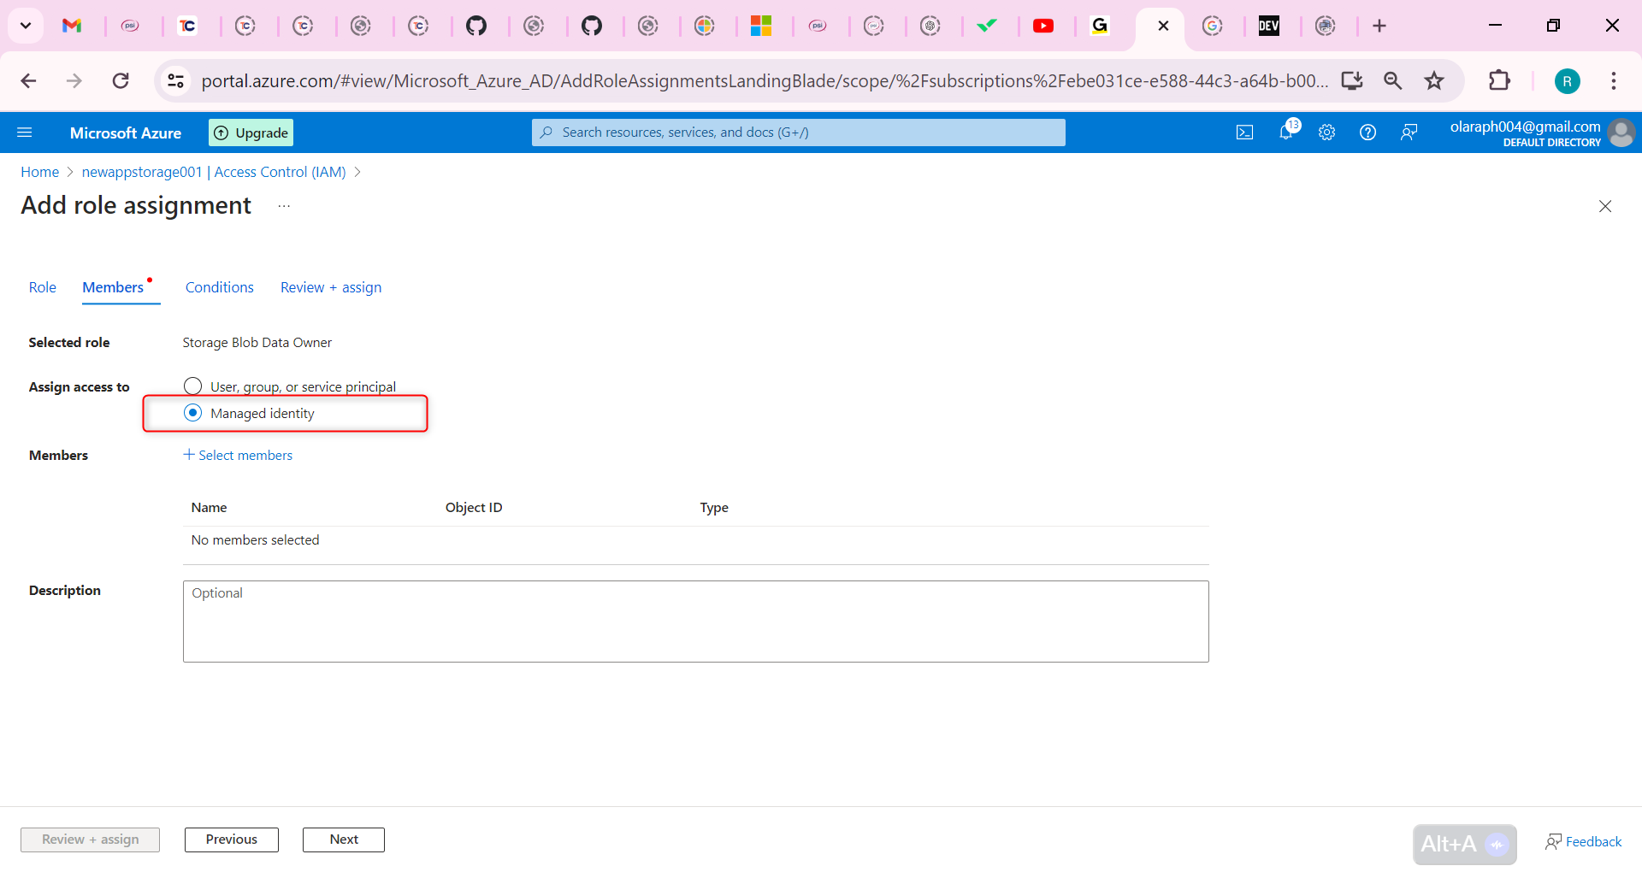Open the Azure portal hamburger menu
This screenshot has height=872, width=1642.
pos(26,132)
